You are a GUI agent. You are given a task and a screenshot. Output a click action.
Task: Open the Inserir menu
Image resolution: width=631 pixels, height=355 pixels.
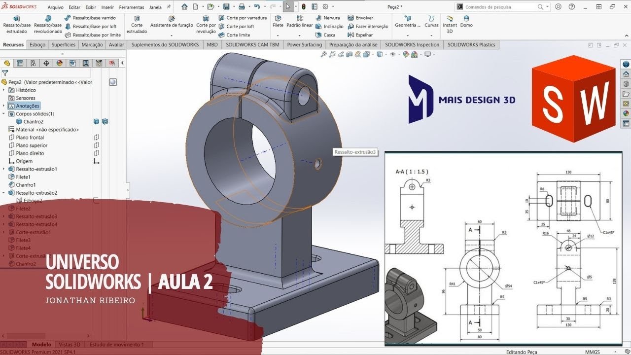(107, 7)
